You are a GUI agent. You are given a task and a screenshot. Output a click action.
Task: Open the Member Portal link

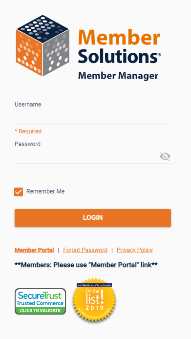[34, 250]
